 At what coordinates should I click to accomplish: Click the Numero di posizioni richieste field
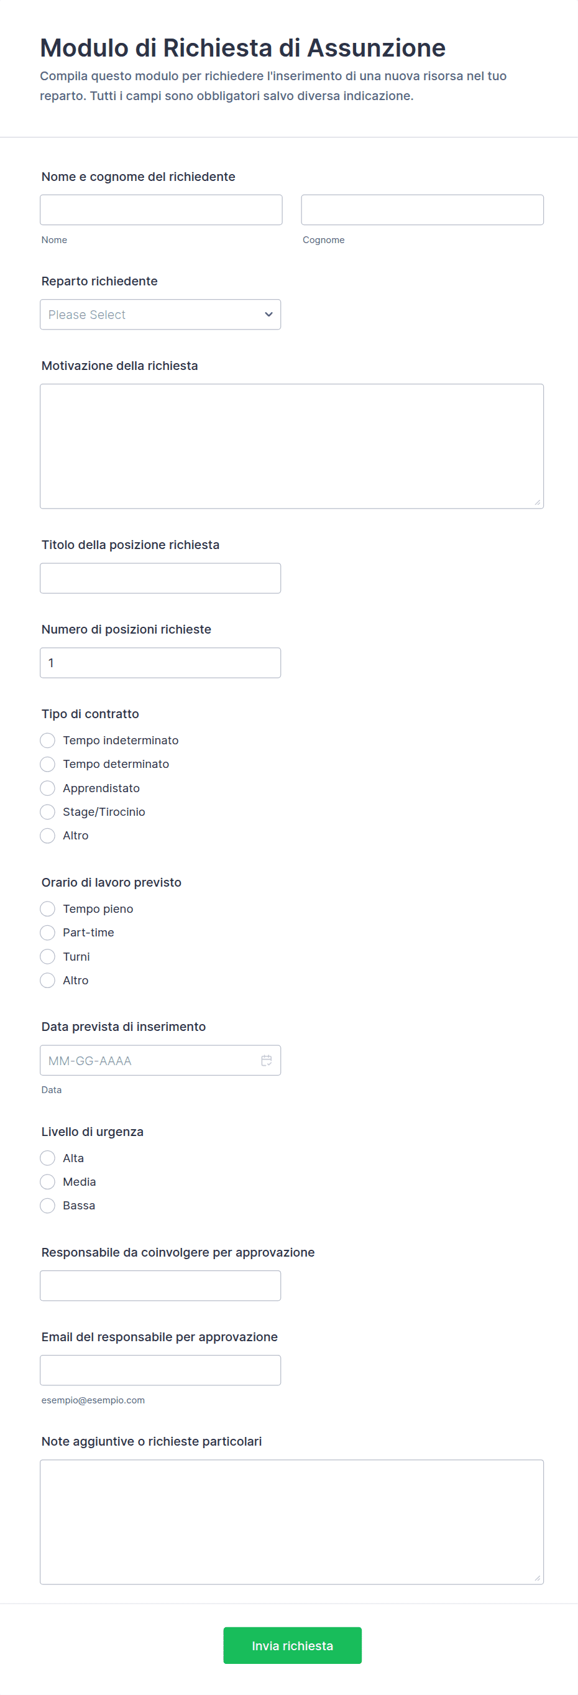(x=160, y=663)
